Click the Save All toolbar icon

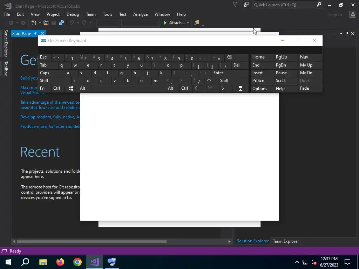pyautogui.click(x=61, y=23)
